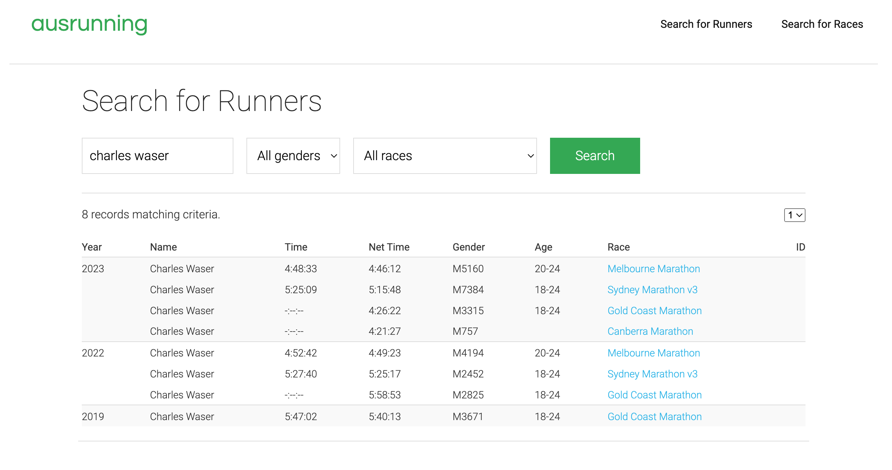Open 2022 Melbourne Marathon link
This screenshot has width=892, height=470.
[x=654, y=353]
